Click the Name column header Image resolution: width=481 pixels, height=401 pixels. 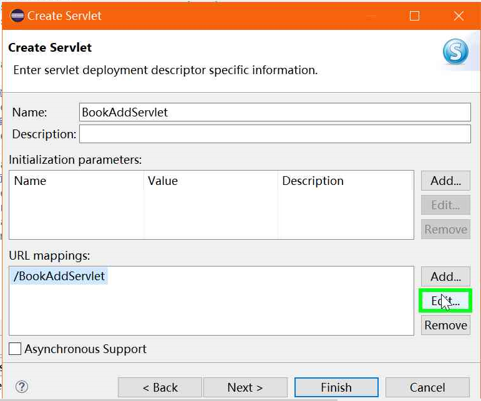[31, 181]
